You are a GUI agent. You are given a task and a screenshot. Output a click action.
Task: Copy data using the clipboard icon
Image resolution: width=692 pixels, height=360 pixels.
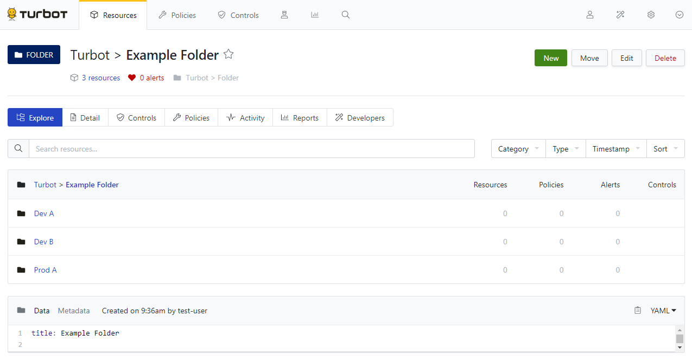[x=638, y=311]
